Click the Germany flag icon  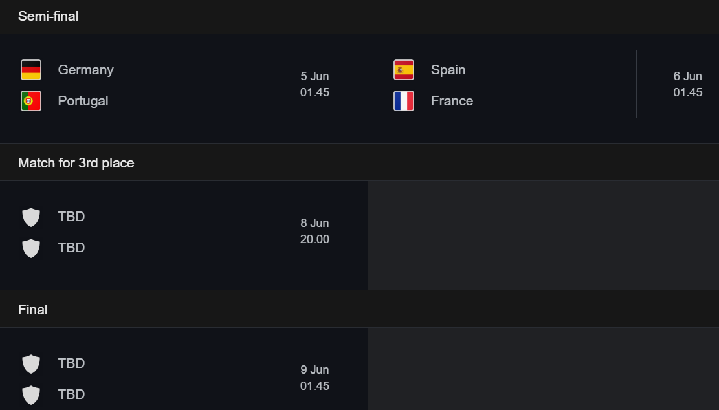tap(31, 70)
